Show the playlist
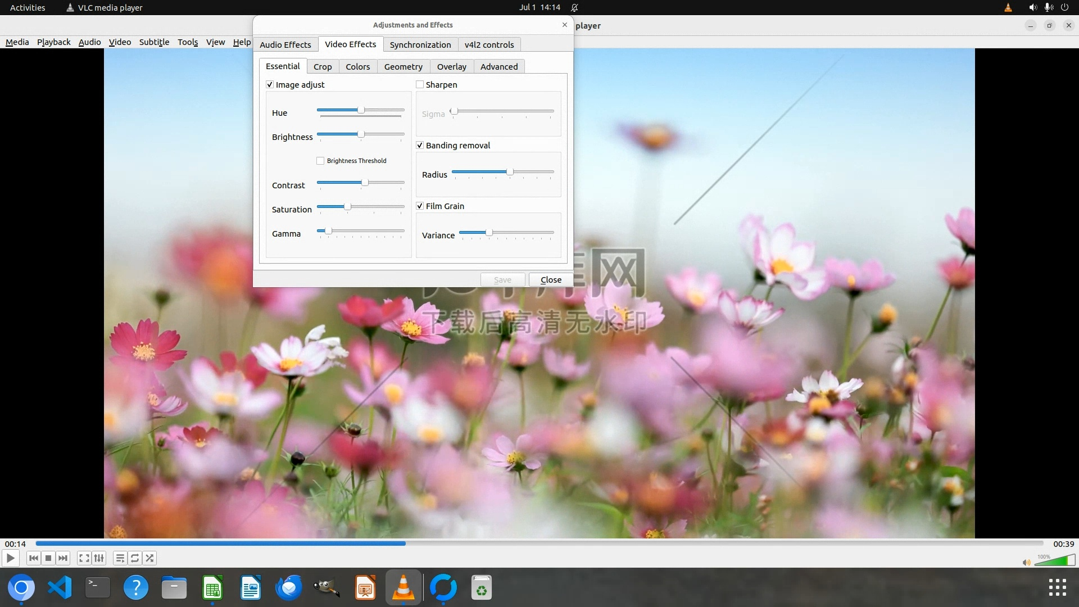This screenshot has width=1079, height=607. click(120, 558)
